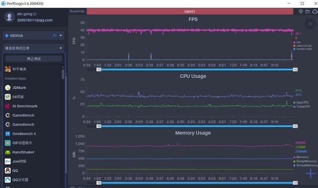Click the refresh icon beside V2005A
Image resolution: width=318 pixels, height=188 pixels.
(54, 36)
